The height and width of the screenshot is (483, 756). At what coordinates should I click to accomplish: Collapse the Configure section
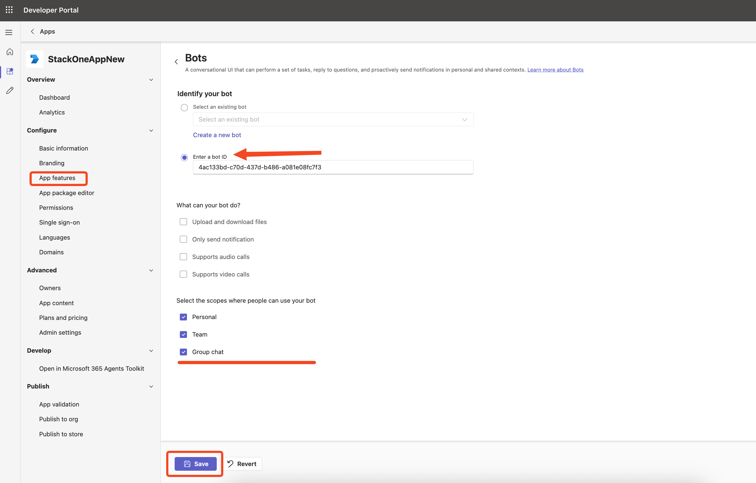coord(151,131)
